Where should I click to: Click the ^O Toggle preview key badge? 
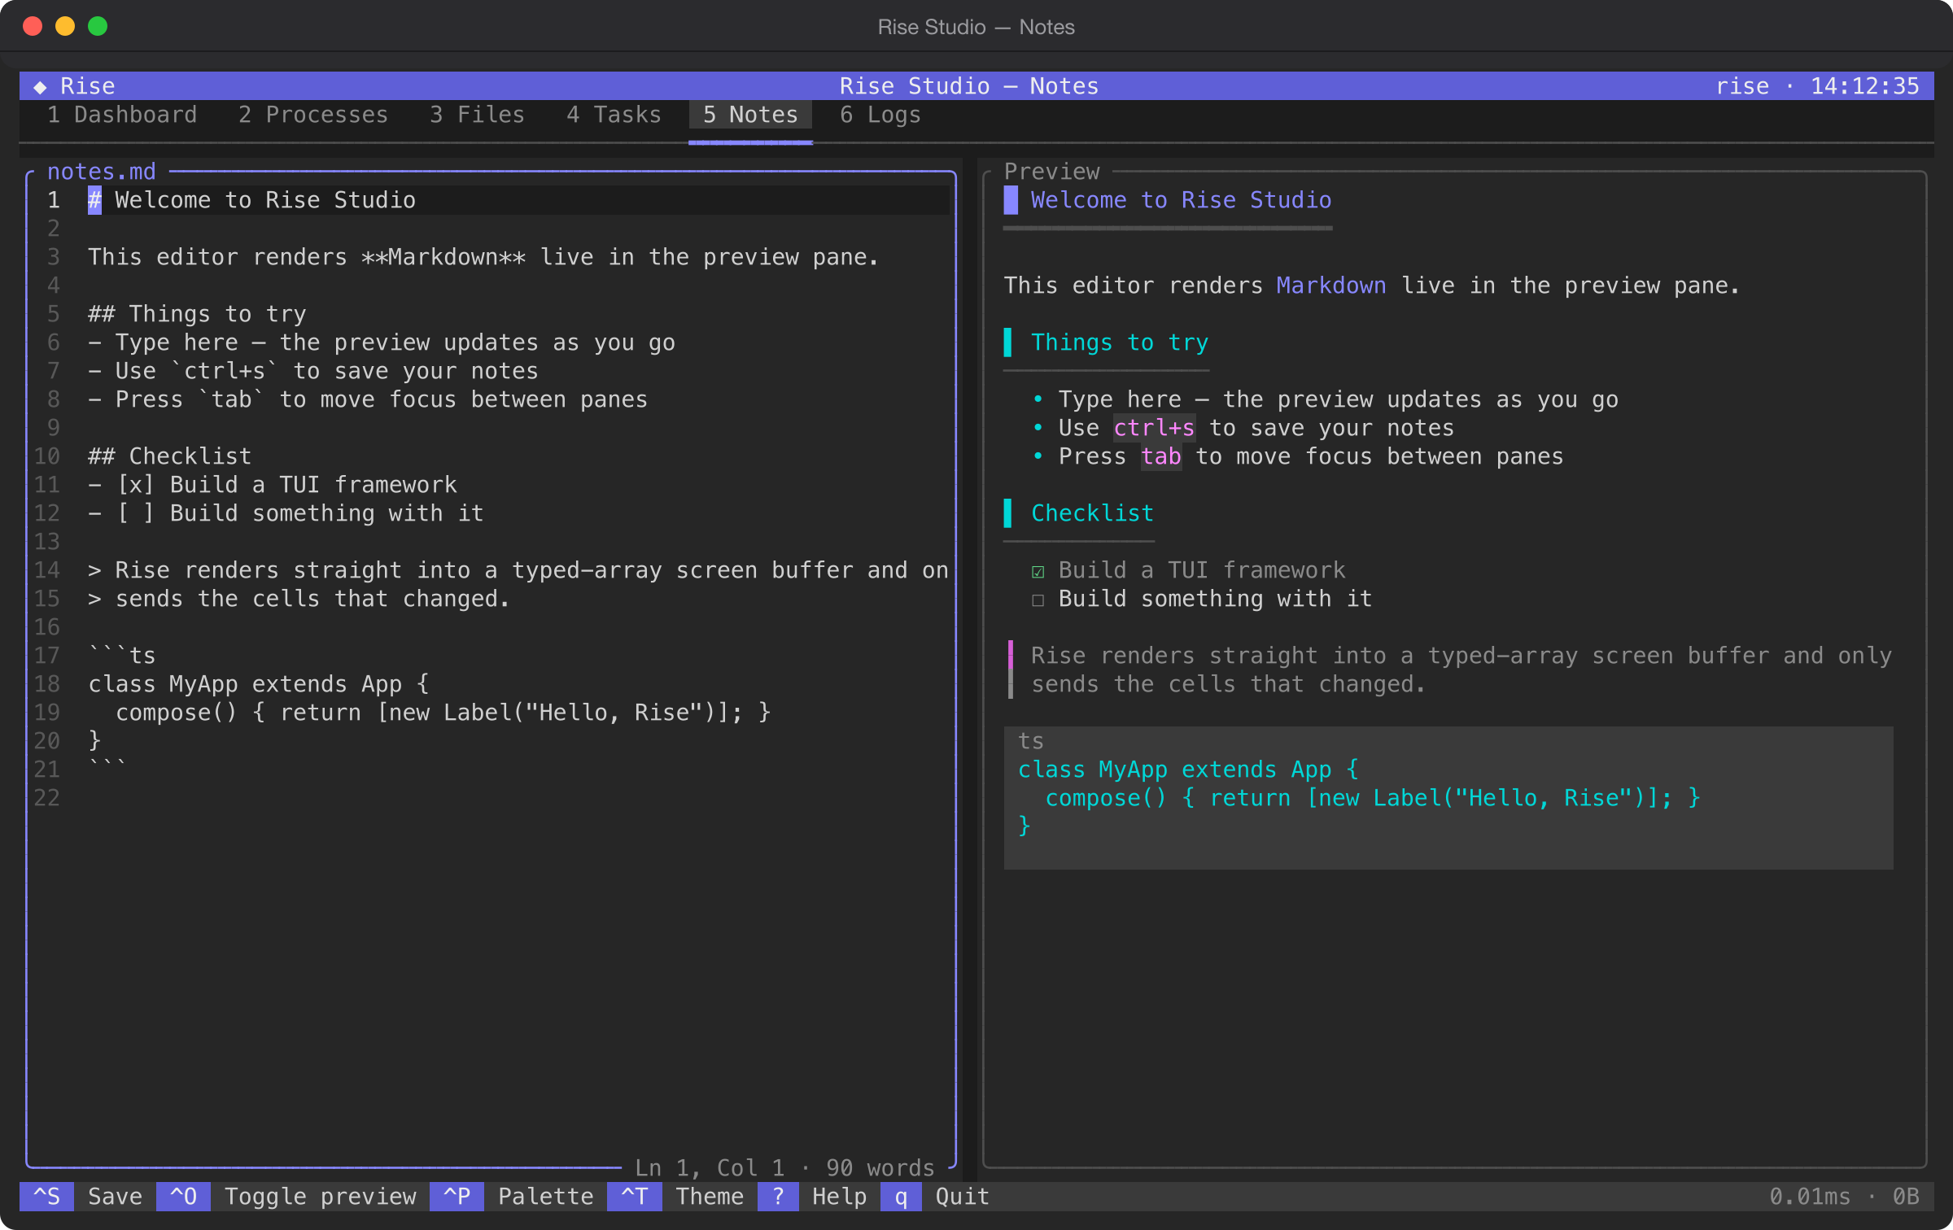(183, 1197)
